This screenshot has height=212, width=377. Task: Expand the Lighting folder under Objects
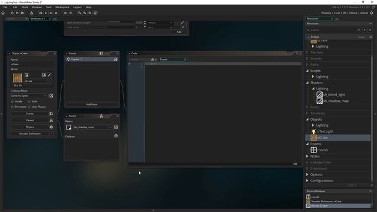click(313, 125)
